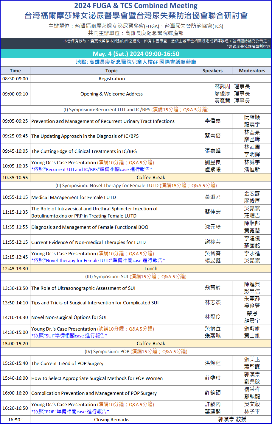Select the 'Speakers' column header

click(x=212, y=71)
